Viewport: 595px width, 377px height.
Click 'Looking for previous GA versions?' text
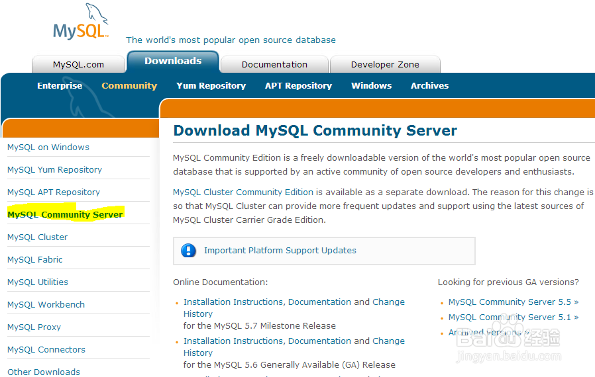point(508,282)
